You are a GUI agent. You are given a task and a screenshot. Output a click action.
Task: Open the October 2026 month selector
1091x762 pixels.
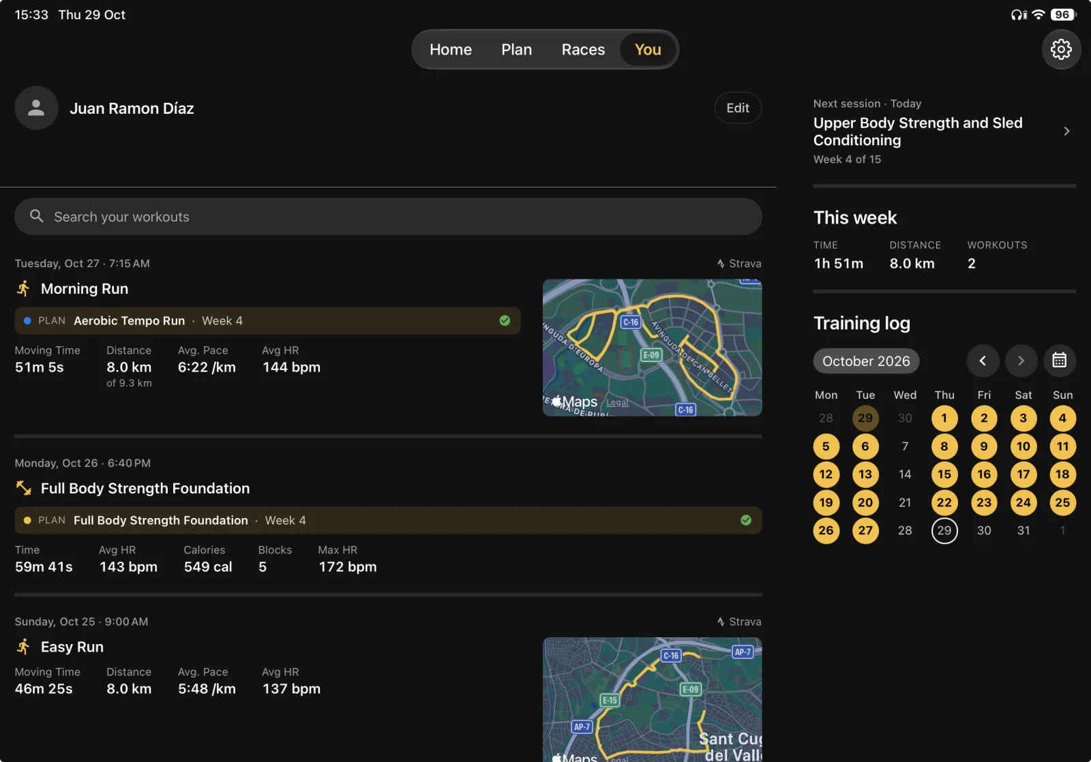(866, 361)
